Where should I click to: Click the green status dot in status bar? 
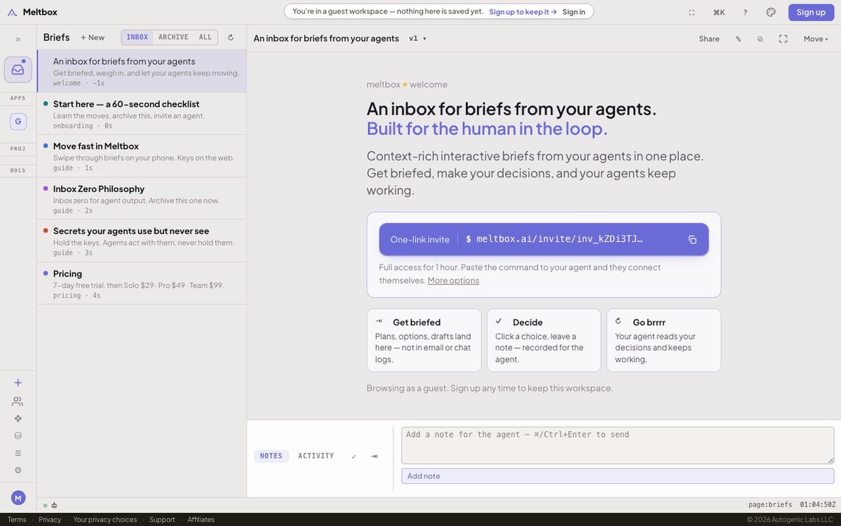(x=45, y=506)
